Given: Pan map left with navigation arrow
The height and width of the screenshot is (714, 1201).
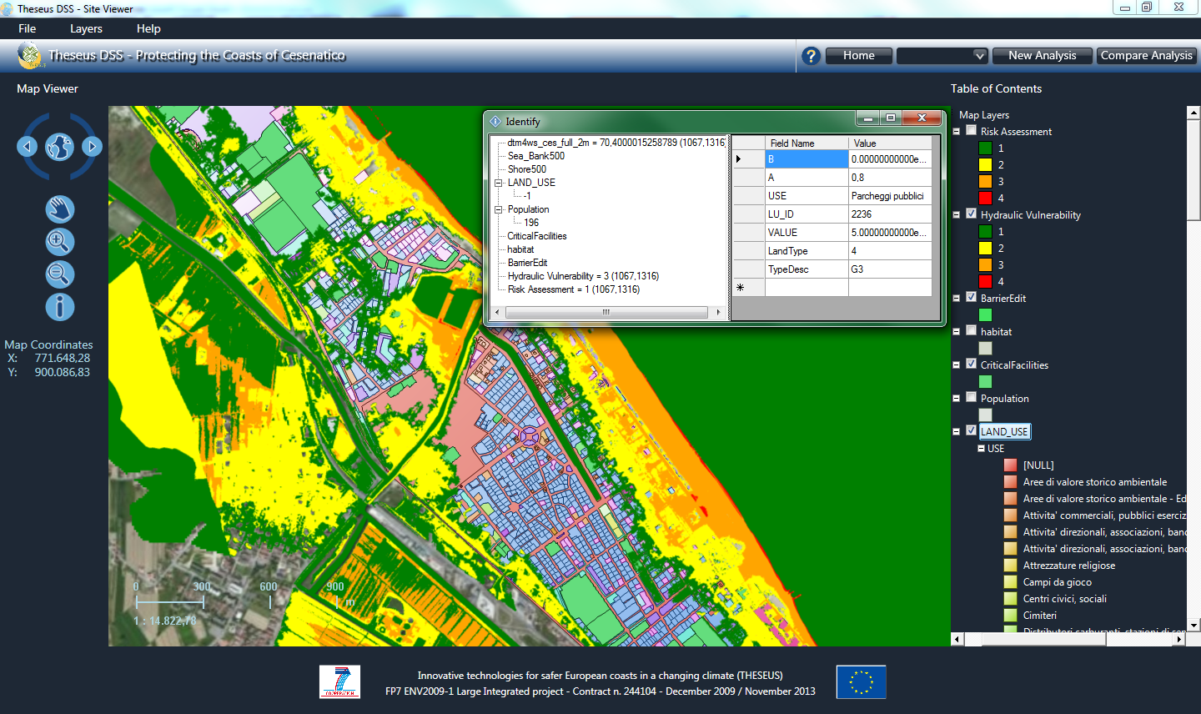Looking at the screenshot, I should (28, 147).
